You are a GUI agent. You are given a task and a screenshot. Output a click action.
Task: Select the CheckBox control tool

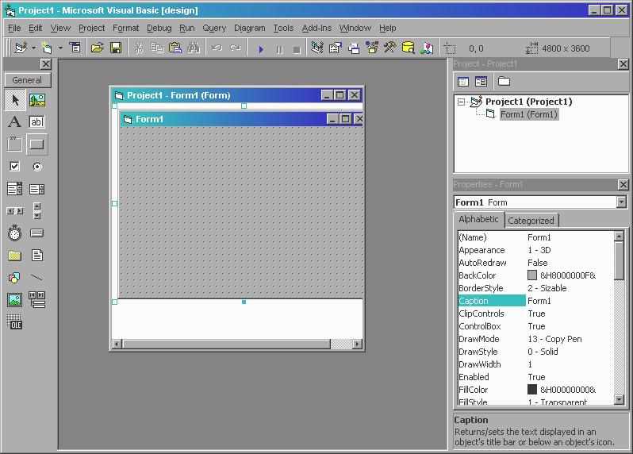tap(15, 167)
